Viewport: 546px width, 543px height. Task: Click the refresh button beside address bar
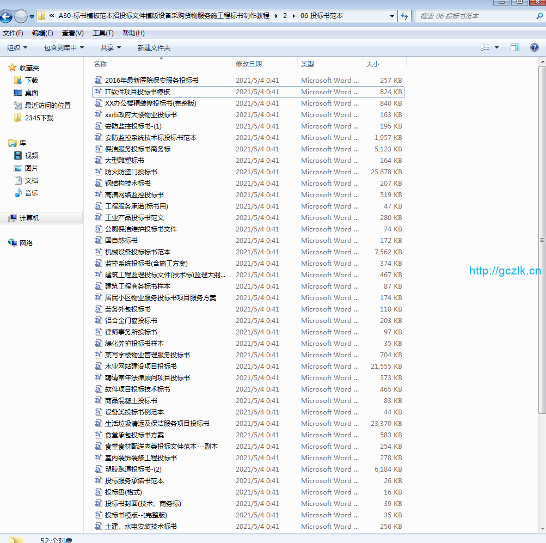click(x=404, y=16)
